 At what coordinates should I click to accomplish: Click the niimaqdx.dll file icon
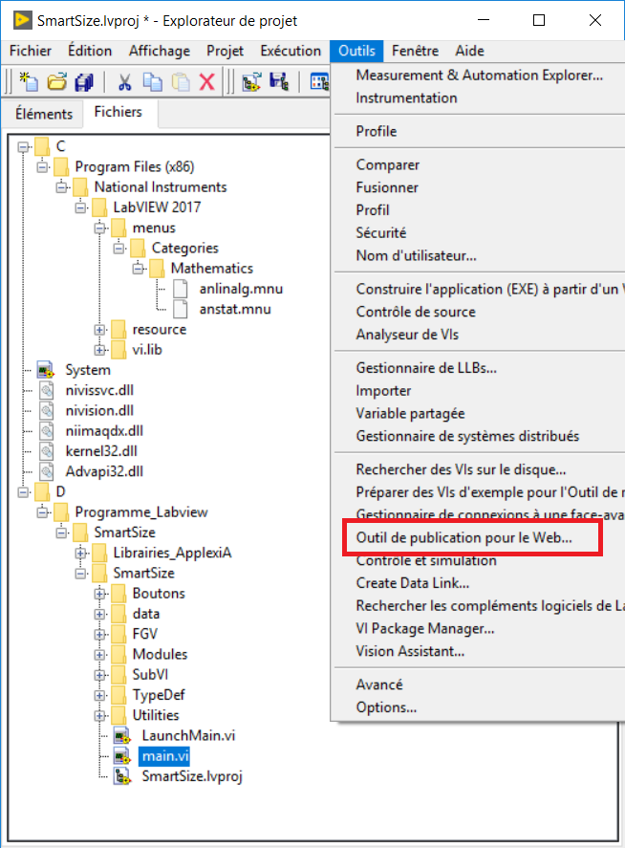point(47,431)
